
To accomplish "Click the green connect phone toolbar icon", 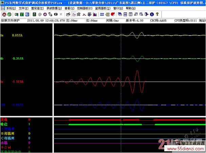I will pyautogui.click(x=9, y=14).
